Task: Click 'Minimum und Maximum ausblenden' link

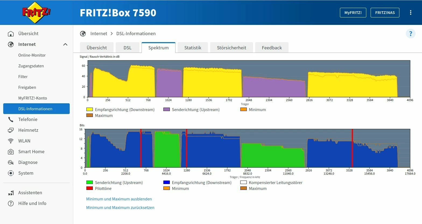Action: point(119,199)
